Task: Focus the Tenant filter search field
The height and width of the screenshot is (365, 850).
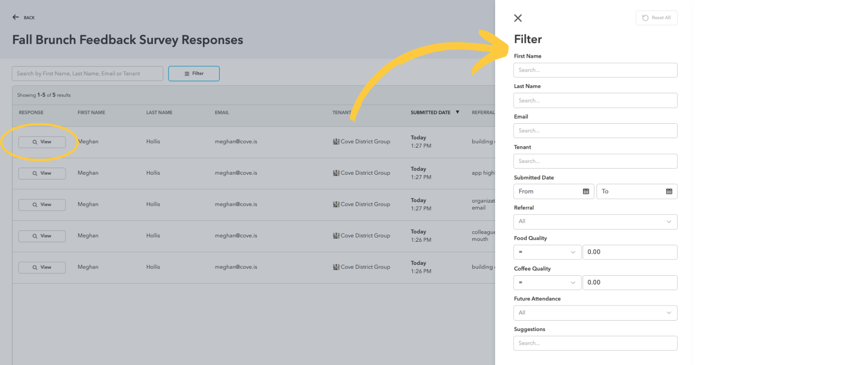Action: [595, 161]
